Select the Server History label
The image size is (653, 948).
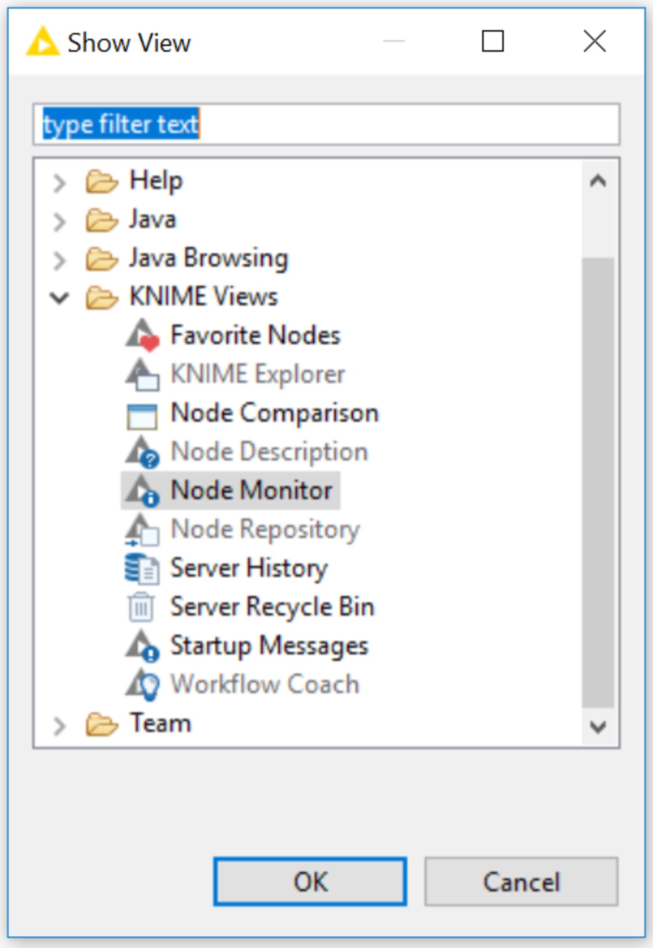pos(249,569)
